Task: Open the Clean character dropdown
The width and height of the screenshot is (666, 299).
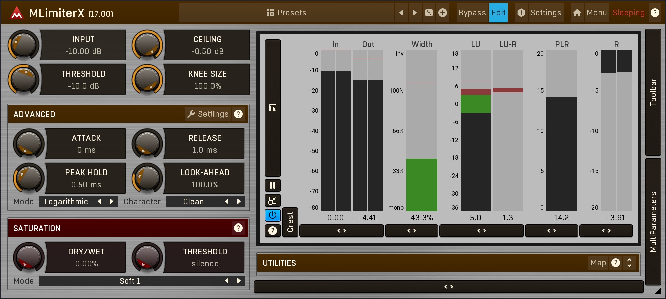Action: pos(193,202)
